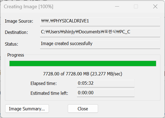Click the Close button beside Image Summary
The image size is (165, 118).
pos(83,109)
